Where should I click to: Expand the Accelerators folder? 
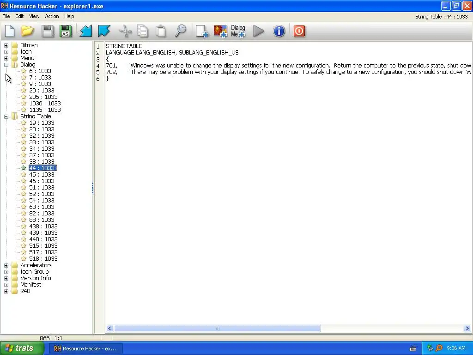pyautogui.click(x=6, y=265)
